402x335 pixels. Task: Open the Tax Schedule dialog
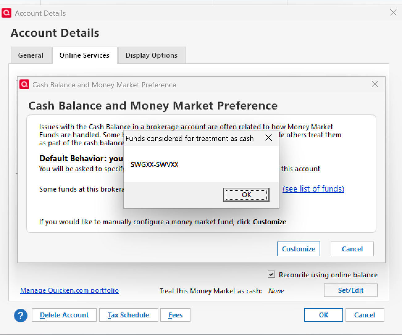(x=129, y=315)
